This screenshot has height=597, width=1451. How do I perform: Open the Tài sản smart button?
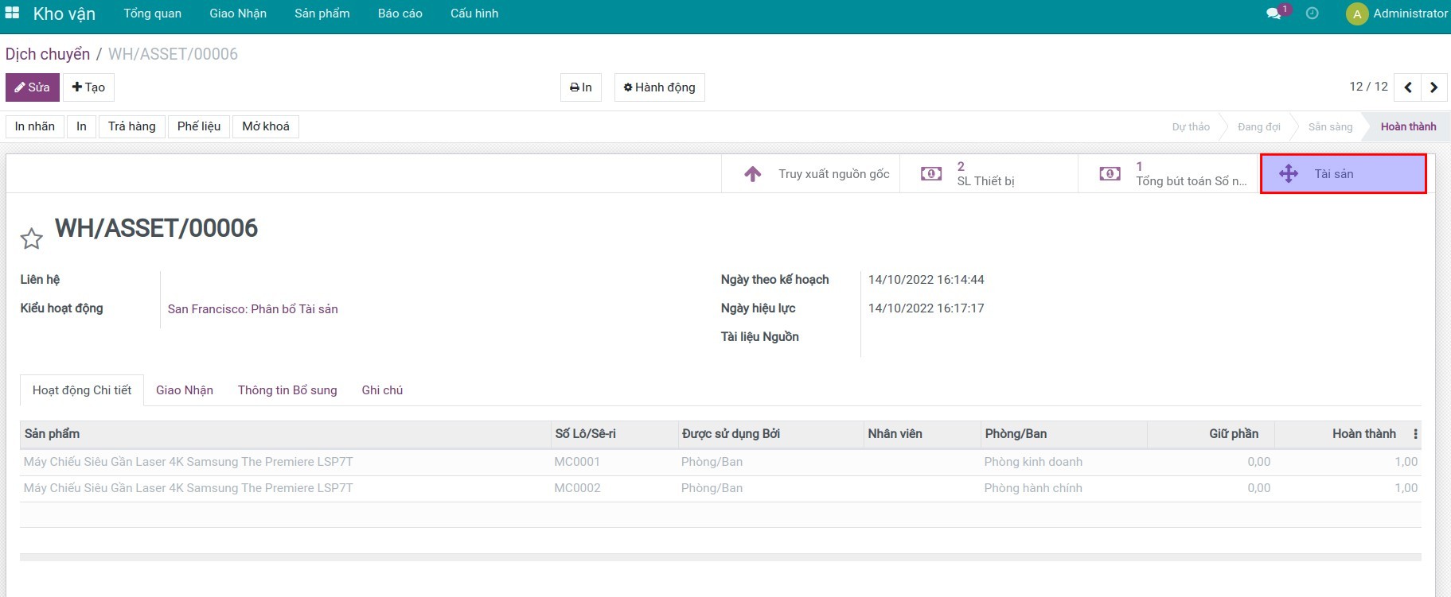click(x=1343, y=174)
